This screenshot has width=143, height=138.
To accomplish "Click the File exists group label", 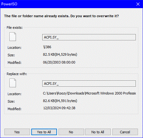I will (15, 28).
